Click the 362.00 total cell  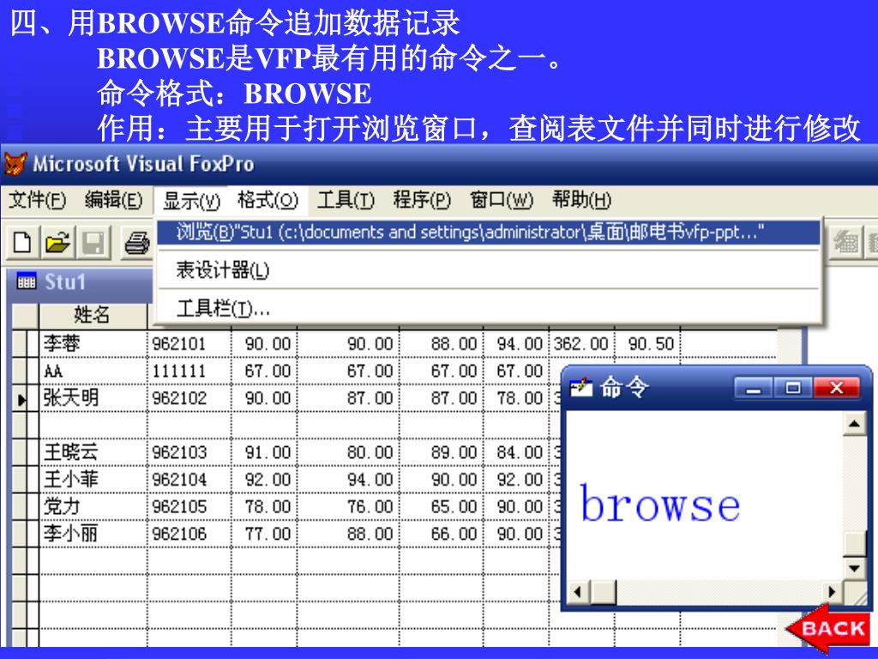coord(581,343)
